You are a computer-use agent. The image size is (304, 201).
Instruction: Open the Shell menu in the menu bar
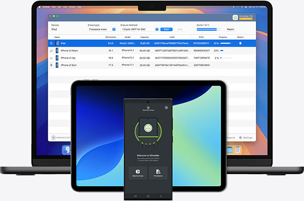[54, 7]
